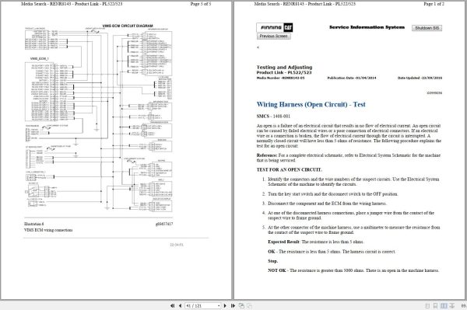The image size is (467, 310).
Task: Click the 'Page 5 of 5' header text
Action: [201, 4]
